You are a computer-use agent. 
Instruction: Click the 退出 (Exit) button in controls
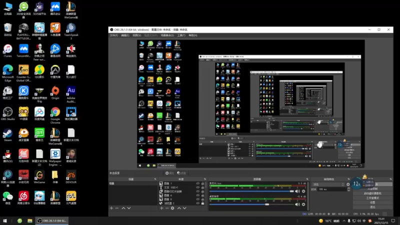tap(372, 207)
